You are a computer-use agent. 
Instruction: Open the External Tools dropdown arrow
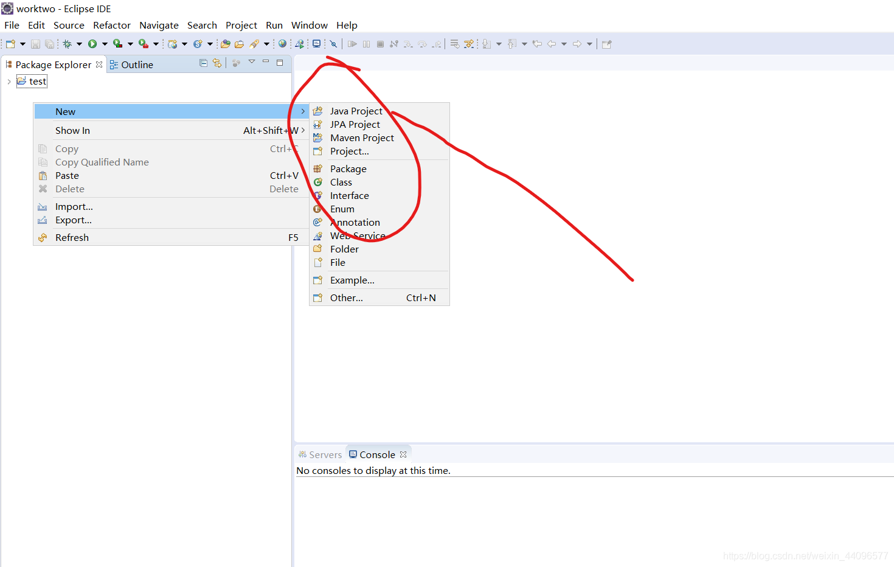[x=156, y=44]
